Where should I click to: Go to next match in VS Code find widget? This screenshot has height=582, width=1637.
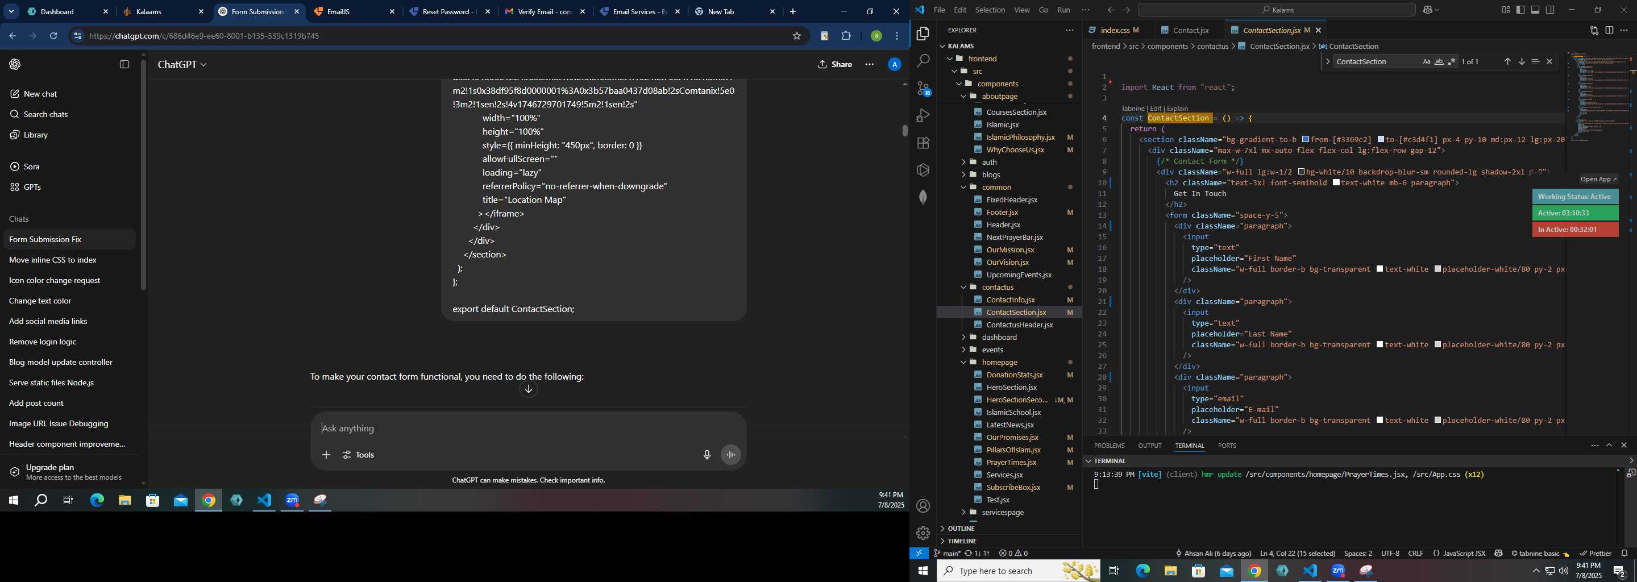click(1522, 61)
